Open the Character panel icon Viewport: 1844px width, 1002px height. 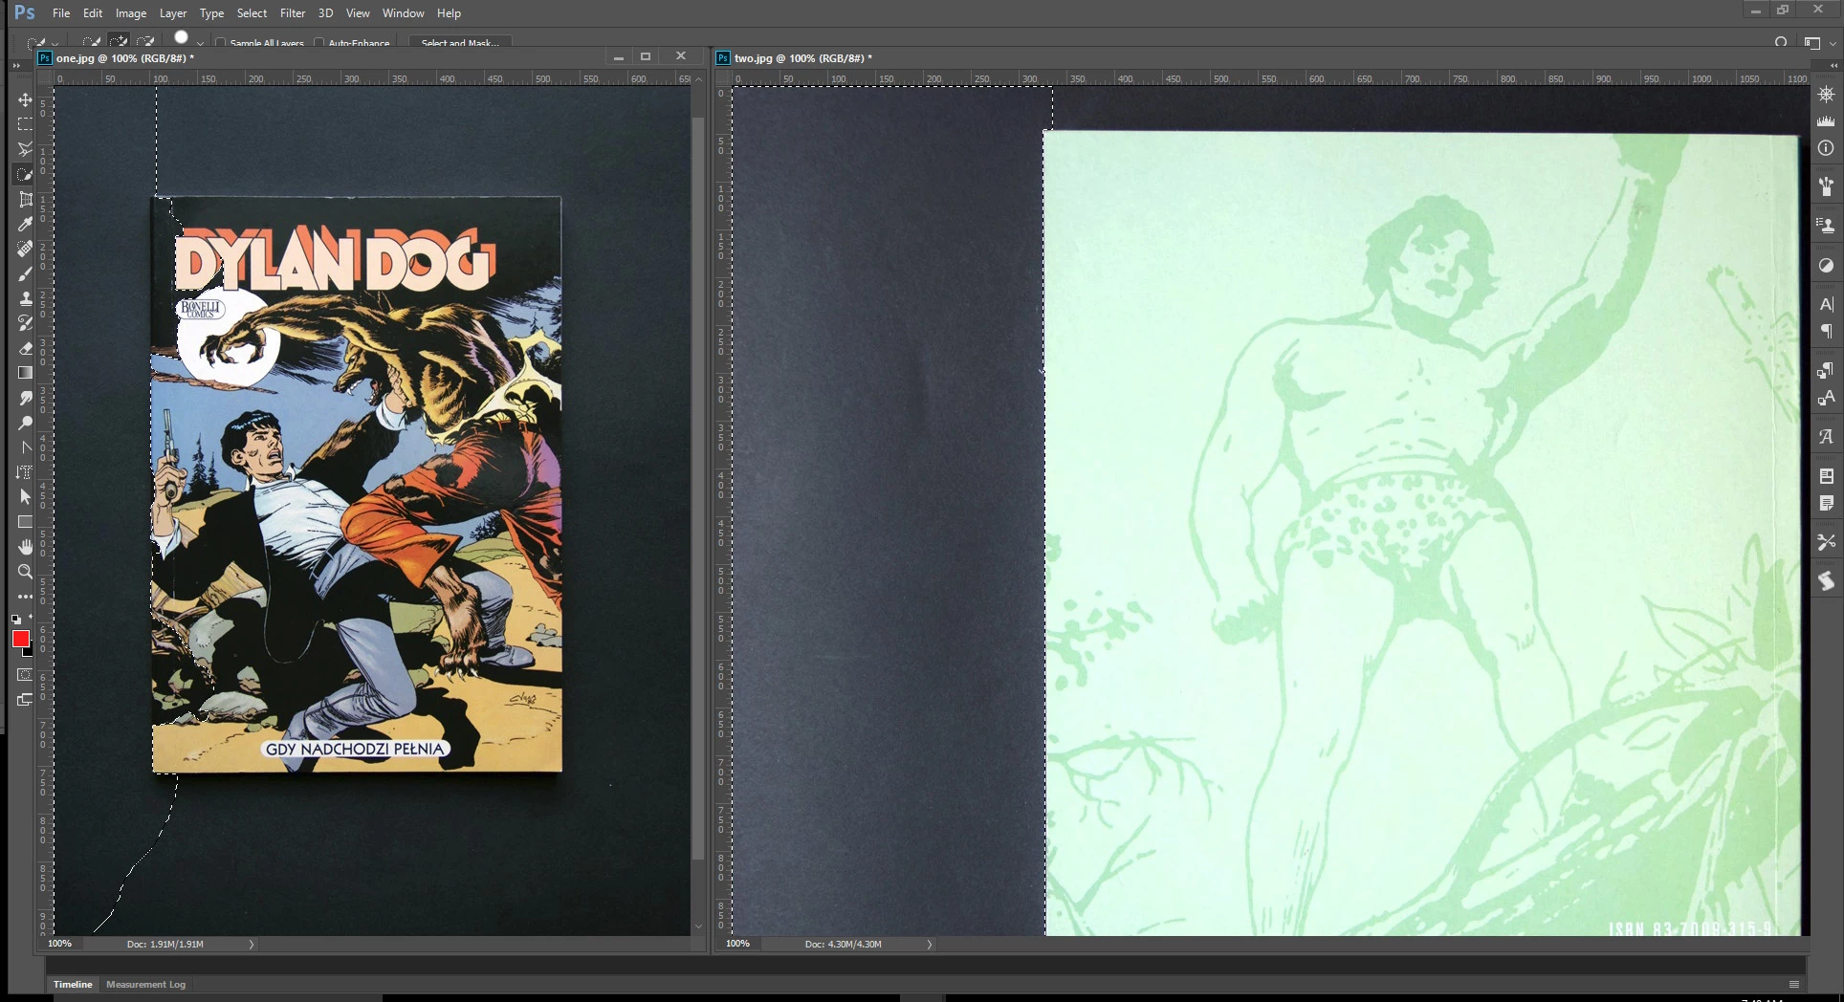(x=1826, y=304)
